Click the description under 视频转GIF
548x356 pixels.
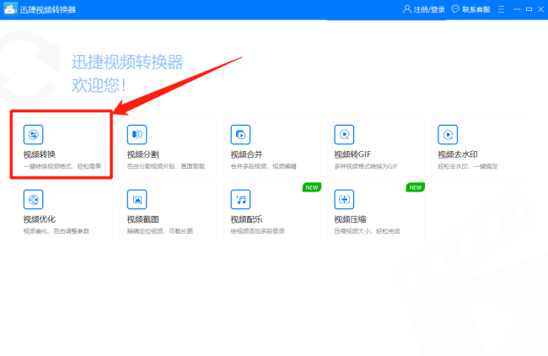tap(366, 166)
